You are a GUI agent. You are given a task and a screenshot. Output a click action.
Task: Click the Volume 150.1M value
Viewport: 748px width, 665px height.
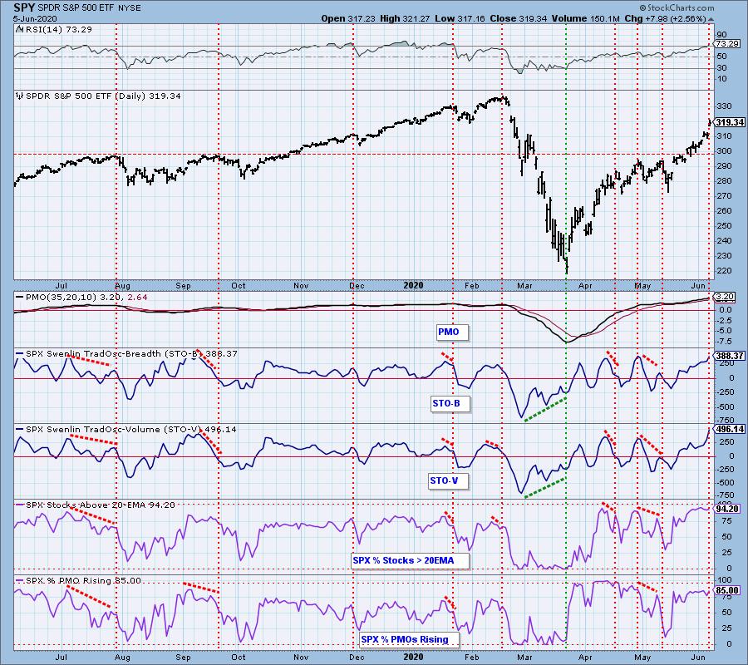tap(586, 18)
